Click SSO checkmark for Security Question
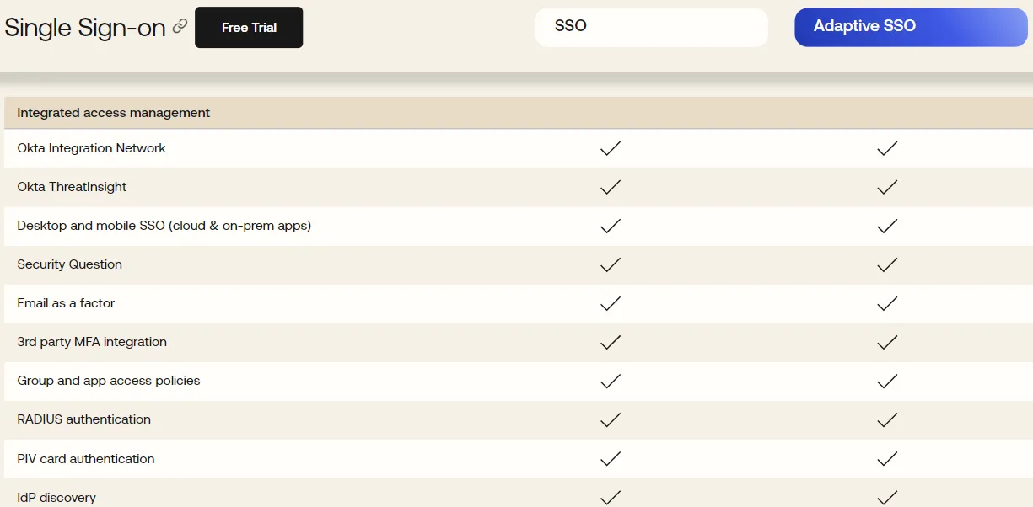The image size is (1033, 507). 611,264
